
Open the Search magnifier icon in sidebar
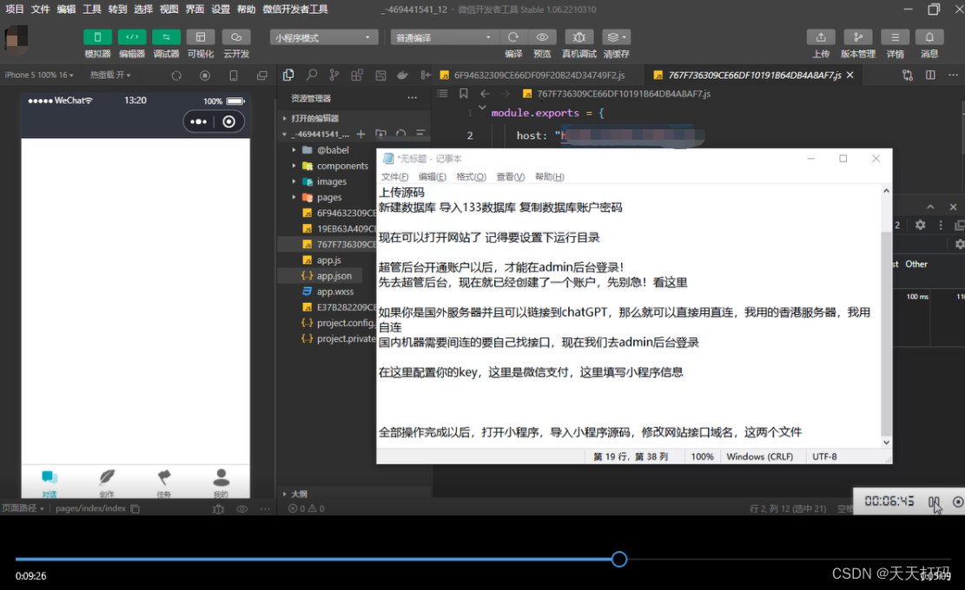pyautogui.click(x=312, y=75)
